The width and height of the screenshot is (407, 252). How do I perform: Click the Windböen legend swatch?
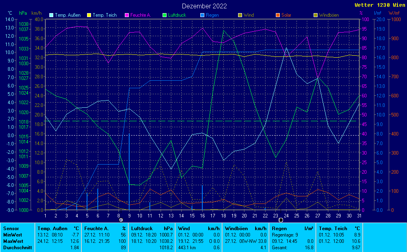click(x=315, y=16)
